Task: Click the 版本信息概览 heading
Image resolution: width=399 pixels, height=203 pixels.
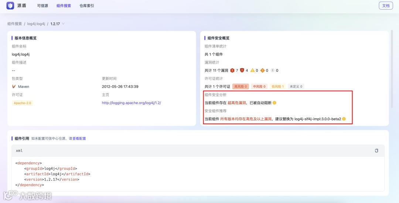Action: point(25,38)
